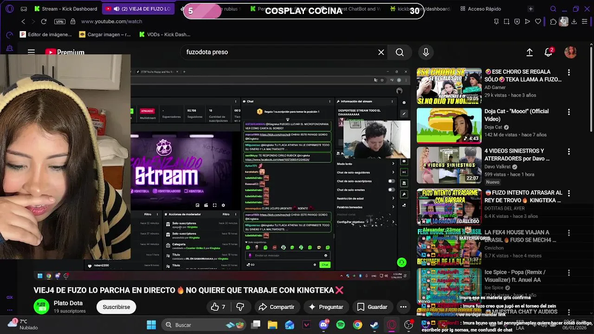The width and height of the screenshot is (594, 334).
Task: Open options for FUZO INTENTO ATRASAR video
Action: click(568, 193)
